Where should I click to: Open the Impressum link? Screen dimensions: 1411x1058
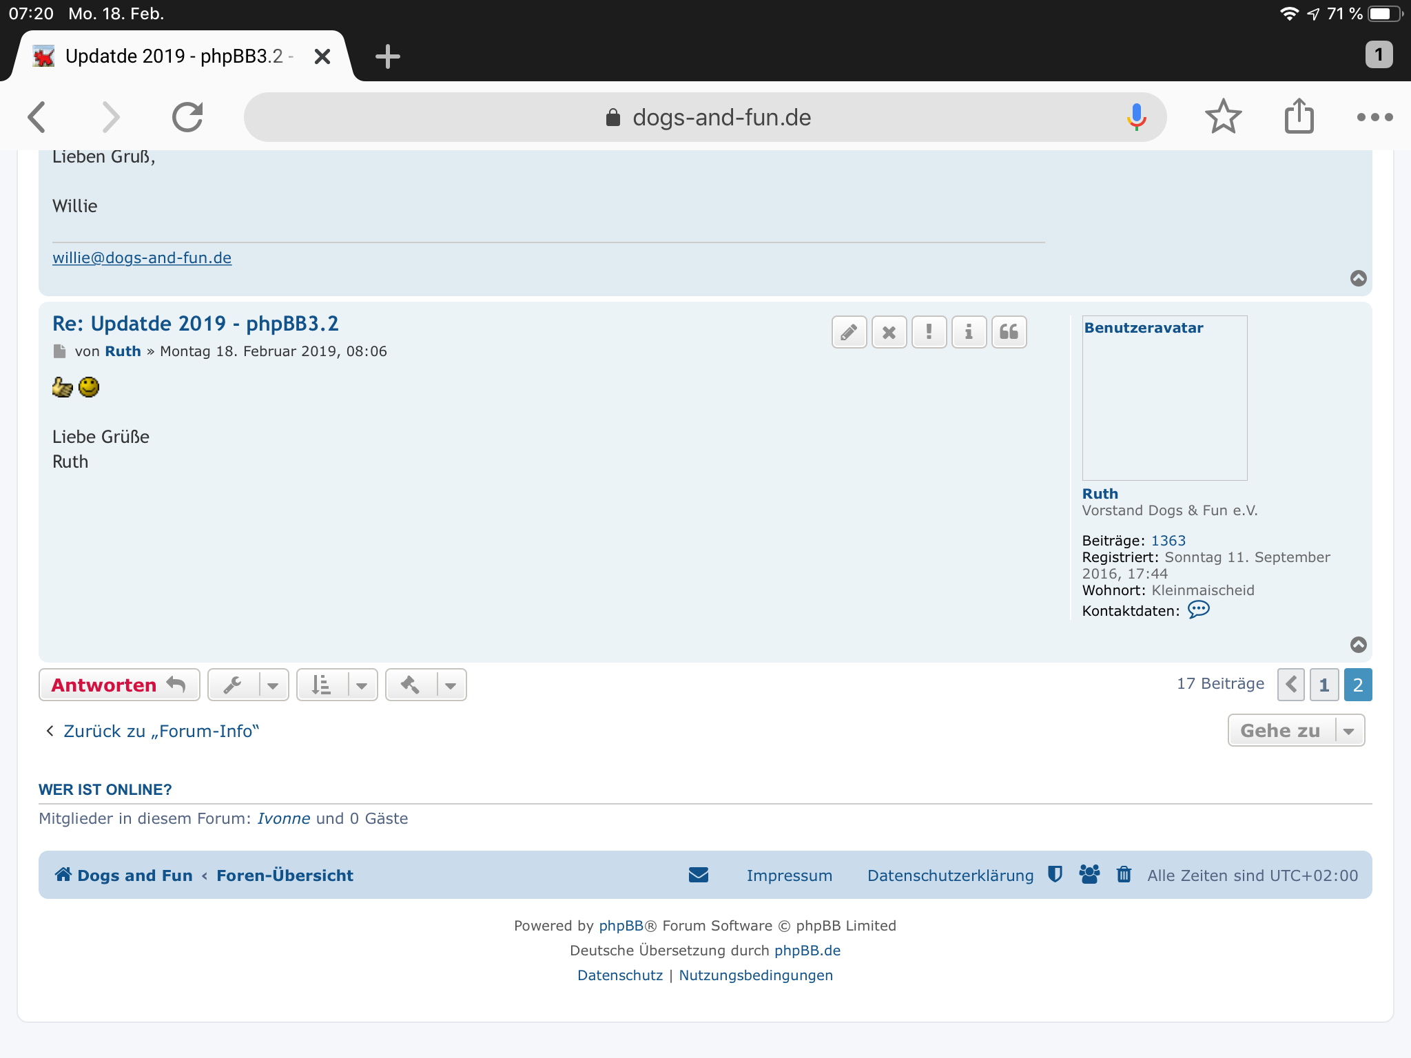pos(789,875)
